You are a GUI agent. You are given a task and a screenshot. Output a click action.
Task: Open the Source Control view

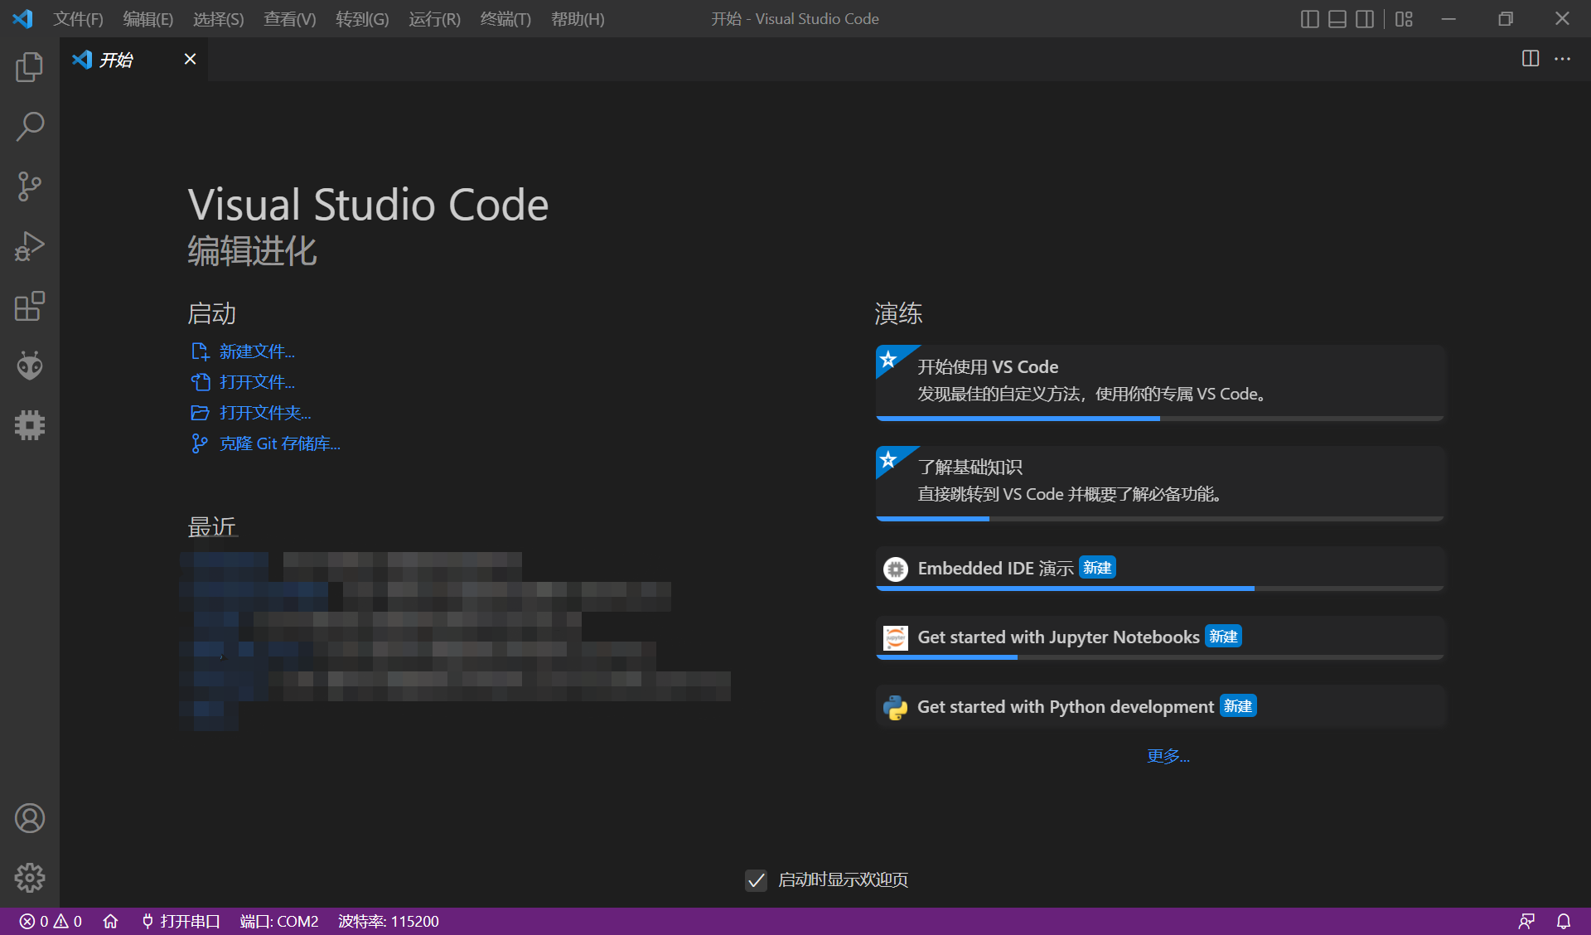click(x=30, y=187)
